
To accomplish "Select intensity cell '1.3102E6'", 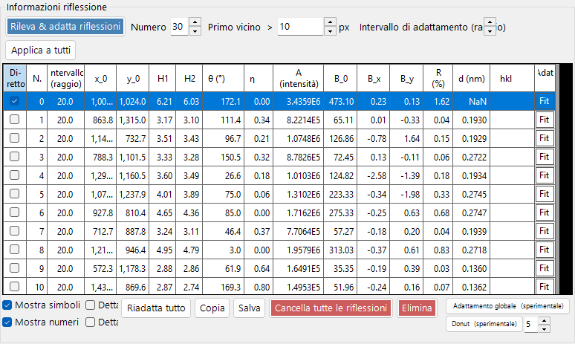I will [298, 195].
